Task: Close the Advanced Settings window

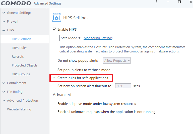Action: [190, 2]
